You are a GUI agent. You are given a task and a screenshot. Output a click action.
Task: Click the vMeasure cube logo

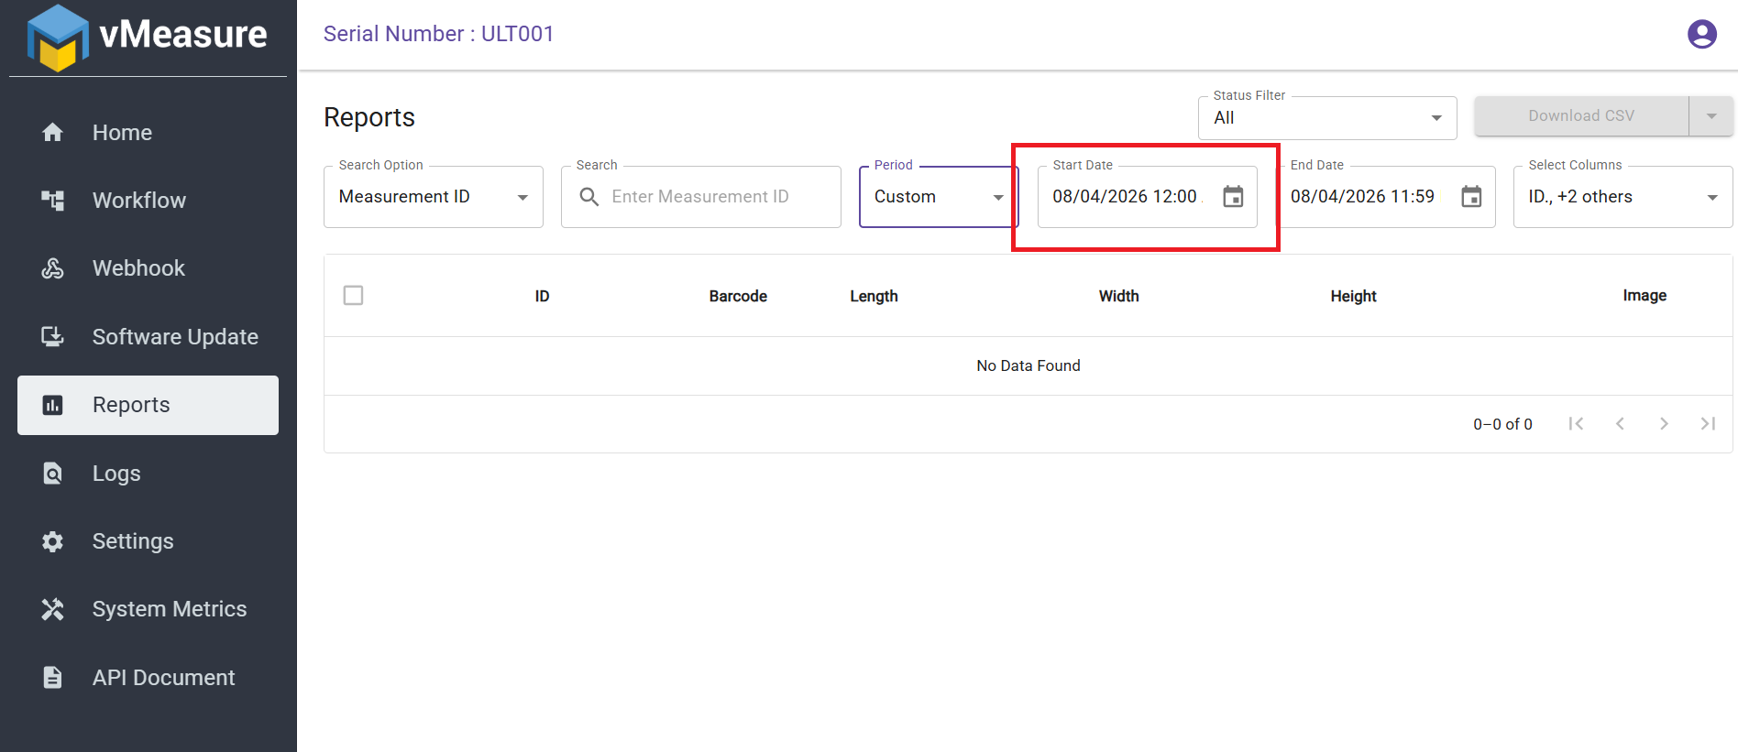[58, 38]
